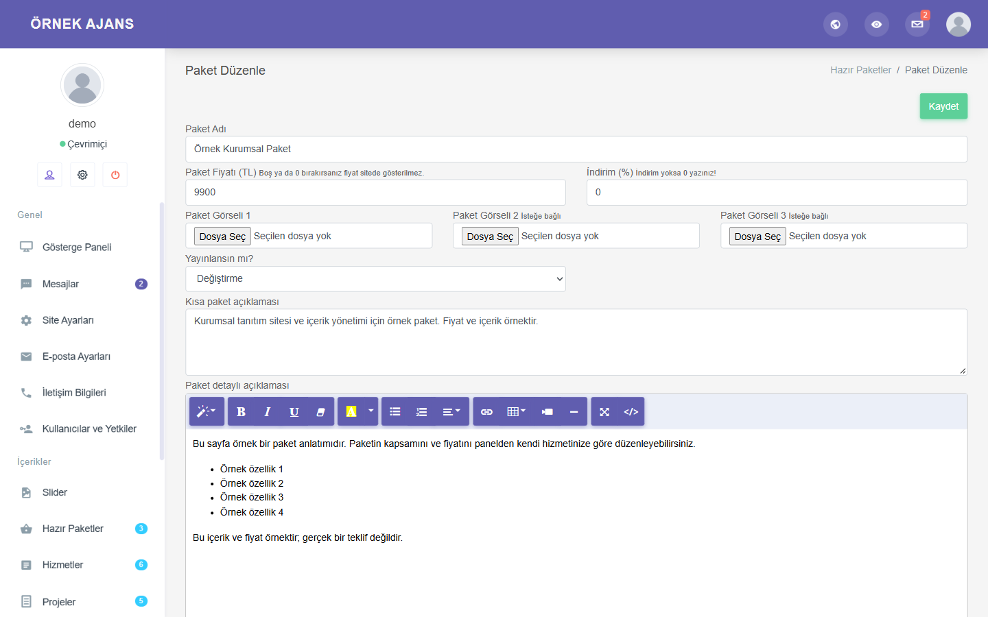The image size is (988, 617).
Task: Open the mail notifications icon
Action: 917,24
